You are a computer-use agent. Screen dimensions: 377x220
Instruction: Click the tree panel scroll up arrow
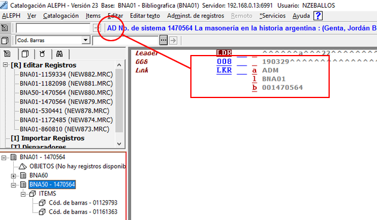click(x=119, y=65)
